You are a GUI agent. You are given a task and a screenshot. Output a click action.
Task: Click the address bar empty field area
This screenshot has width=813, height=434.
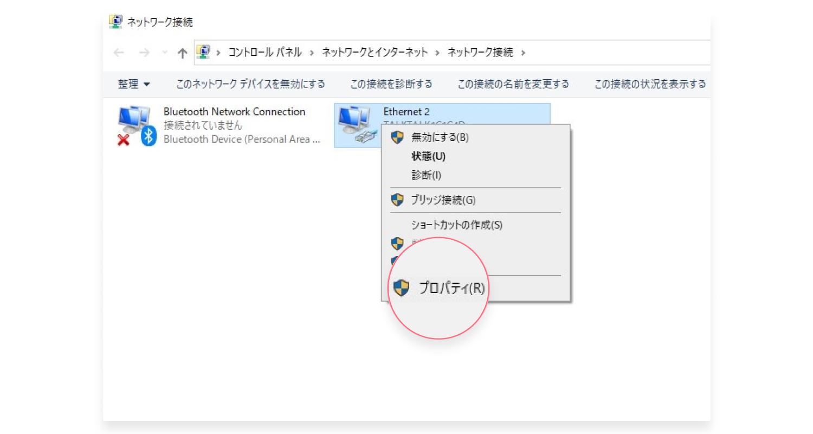point(618,53)
